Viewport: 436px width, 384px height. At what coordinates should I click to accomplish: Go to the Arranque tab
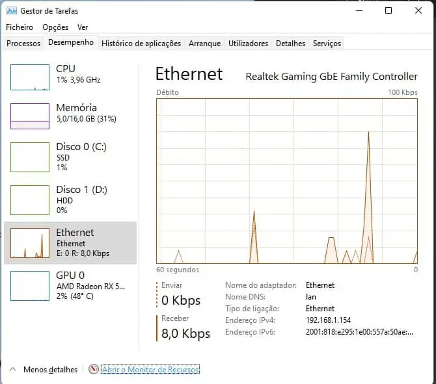[204, 44]
